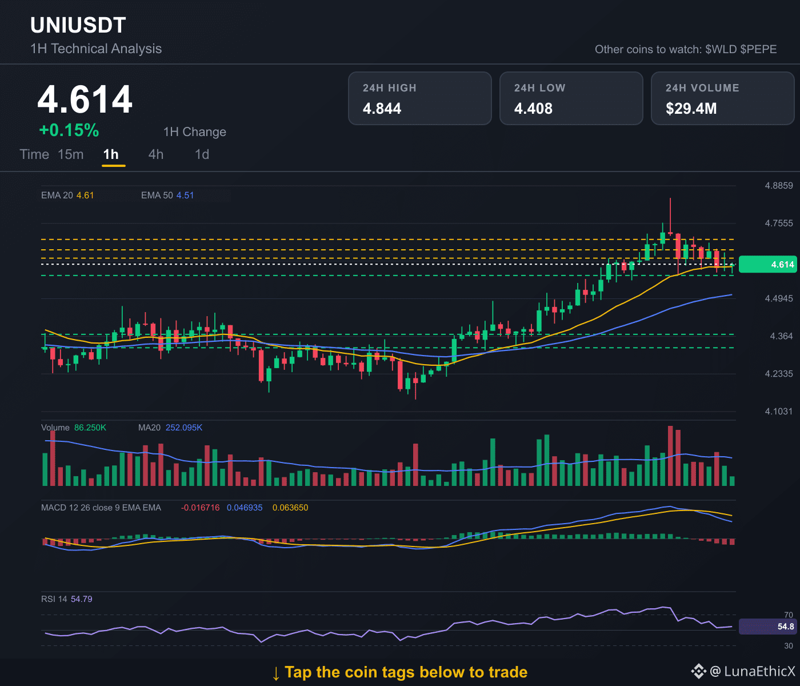
Task: Click the "Other coins to watch:" text
Action: coord(649,49)
